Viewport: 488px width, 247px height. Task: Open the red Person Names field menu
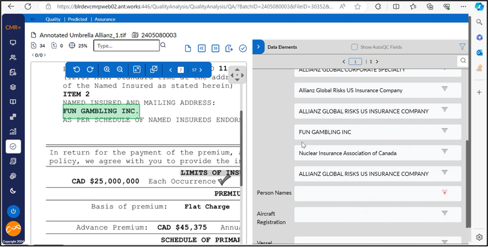pyautogui.click(x=444, y=193)
